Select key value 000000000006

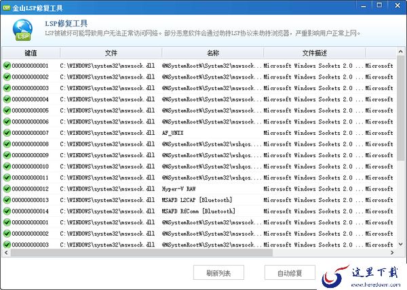[30, 122]
